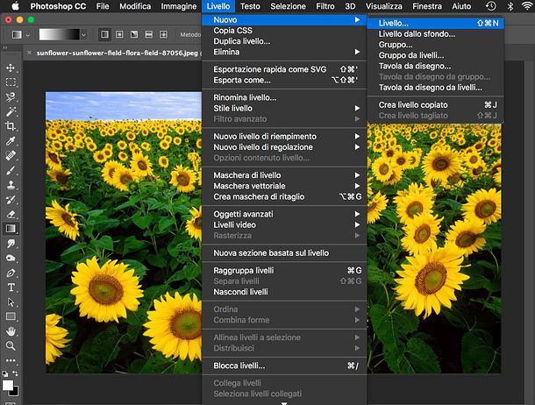
Task: Choose the linear gradient style
Action: point(104,34)
